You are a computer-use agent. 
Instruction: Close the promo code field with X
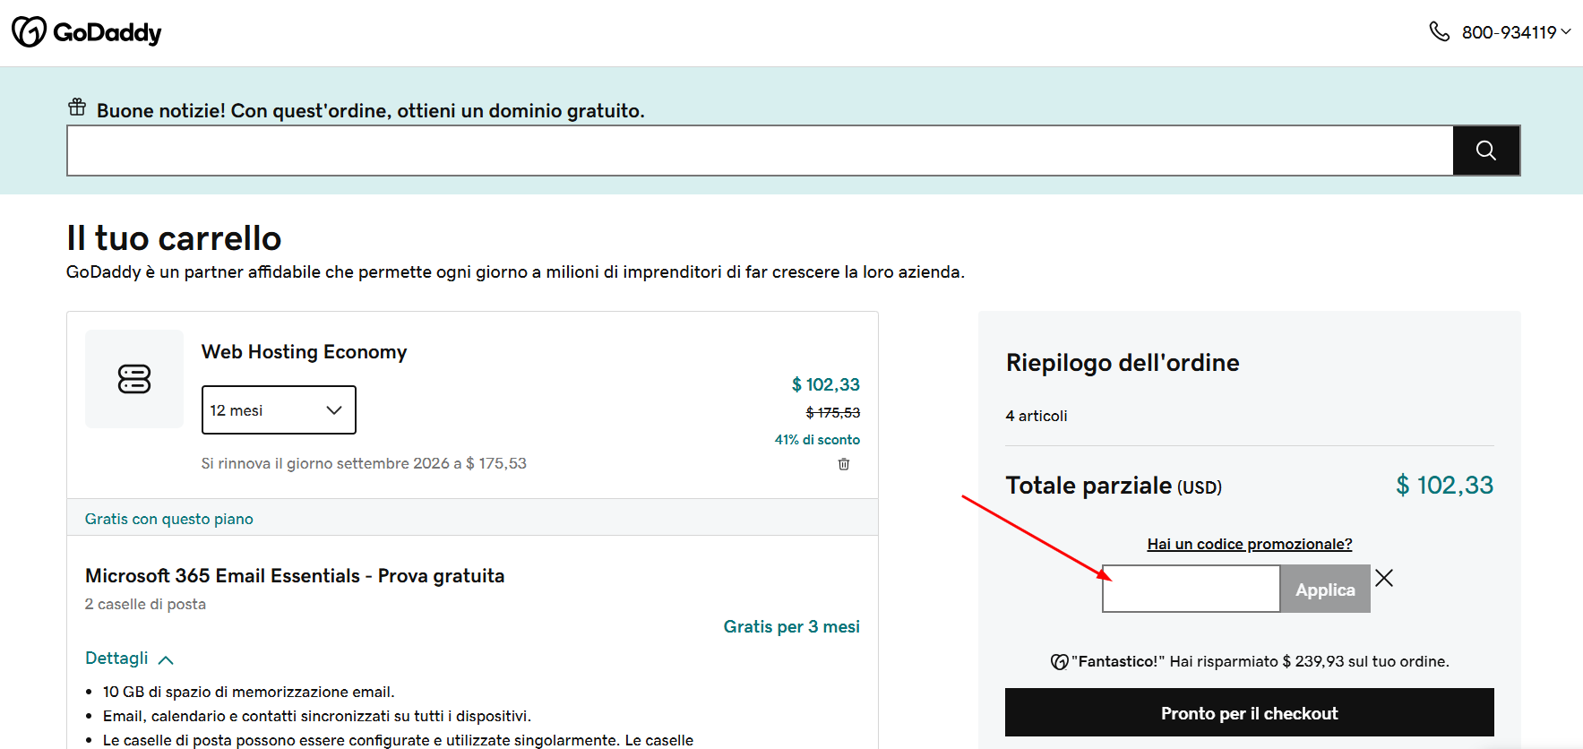[x=1384, y=578]
